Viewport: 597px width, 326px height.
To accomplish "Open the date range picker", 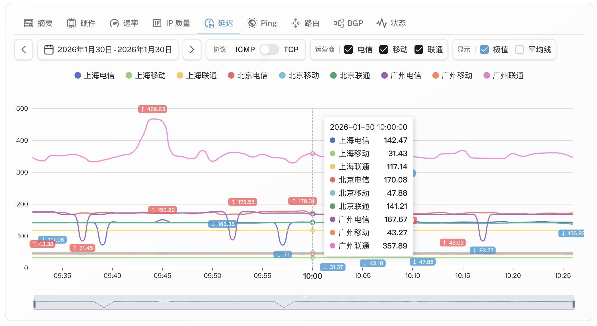I will click(108, 49).
